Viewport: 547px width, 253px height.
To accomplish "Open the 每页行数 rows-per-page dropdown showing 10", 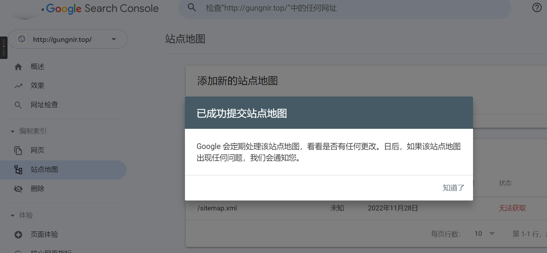I will 485,233.
